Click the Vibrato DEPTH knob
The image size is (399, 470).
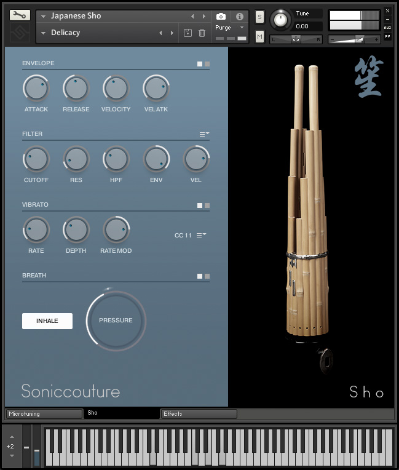[x=76, y=230]
